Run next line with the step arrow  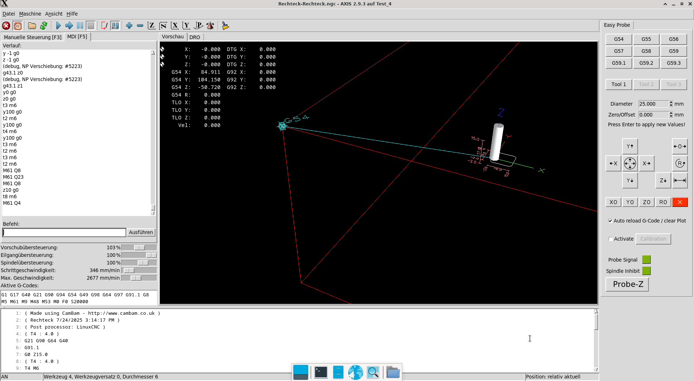[x=69, y=26]
